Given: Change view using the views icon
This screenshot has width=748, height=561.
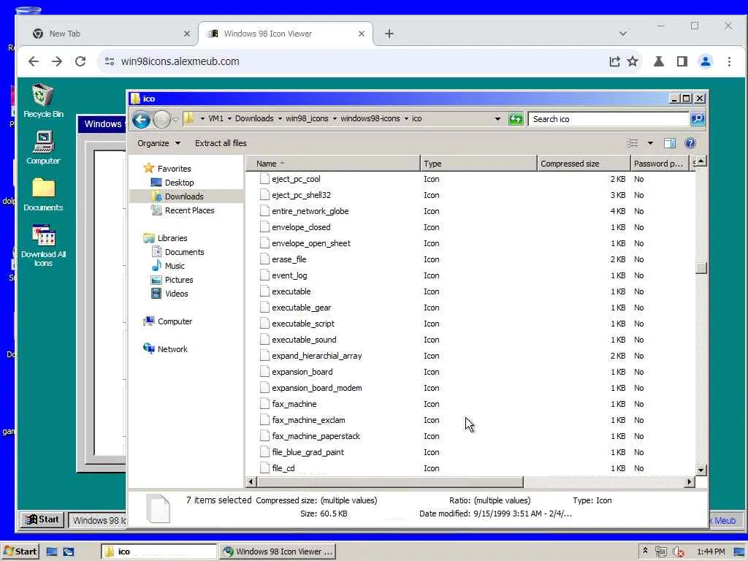Looking at the screenshot, I should 633,143.
